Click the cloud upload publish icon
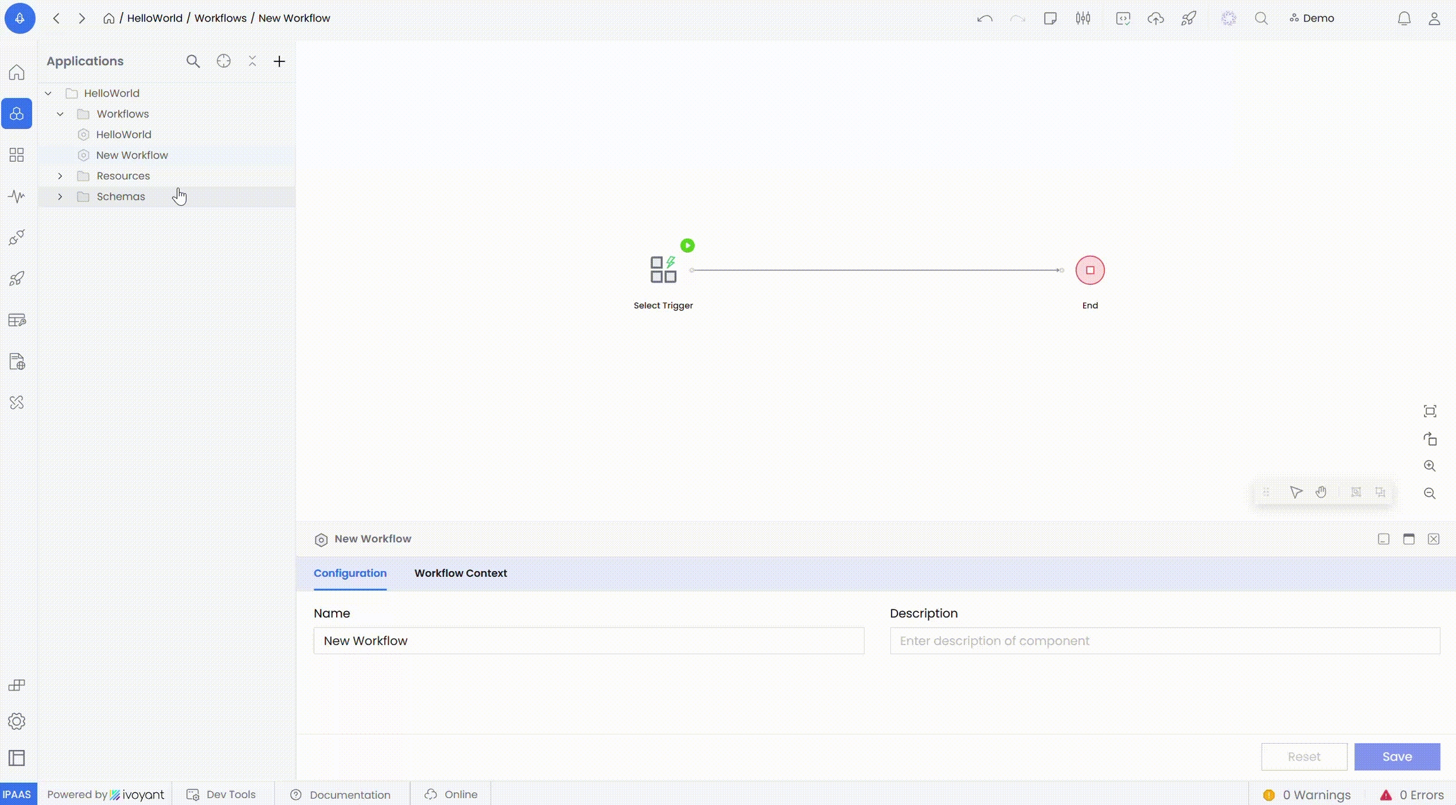1456x805 pixels. (1156, 18)
